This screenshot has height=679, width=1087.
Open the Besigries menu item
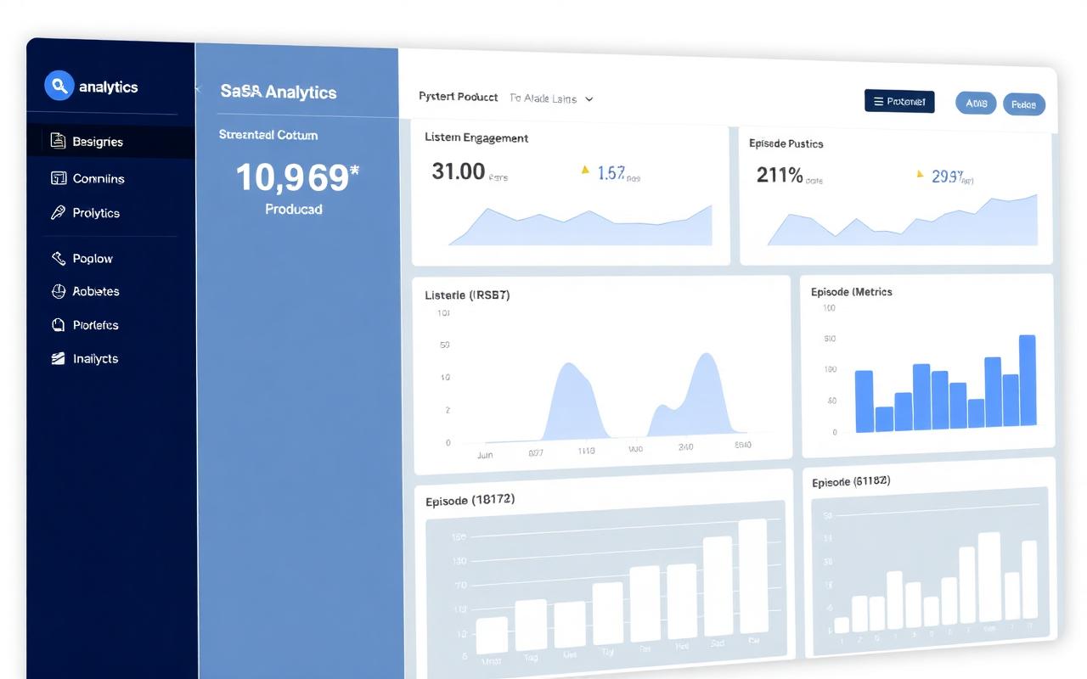(110, 142)
